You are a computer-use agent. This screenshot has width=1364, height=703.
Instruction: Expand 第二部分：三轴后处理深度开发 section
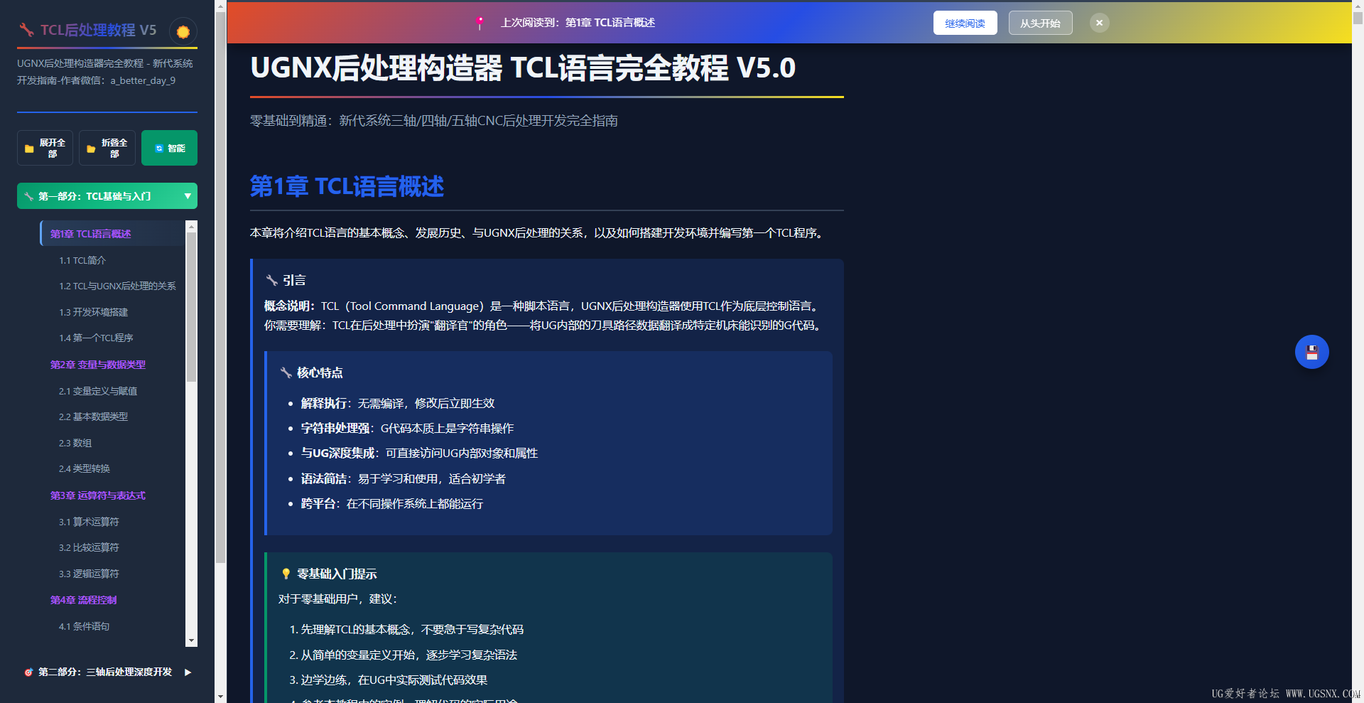107,672
